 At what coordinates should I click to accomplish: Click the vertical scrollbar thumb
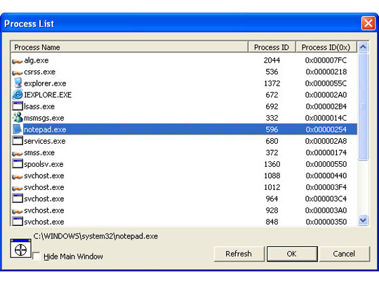pos(363,107)
